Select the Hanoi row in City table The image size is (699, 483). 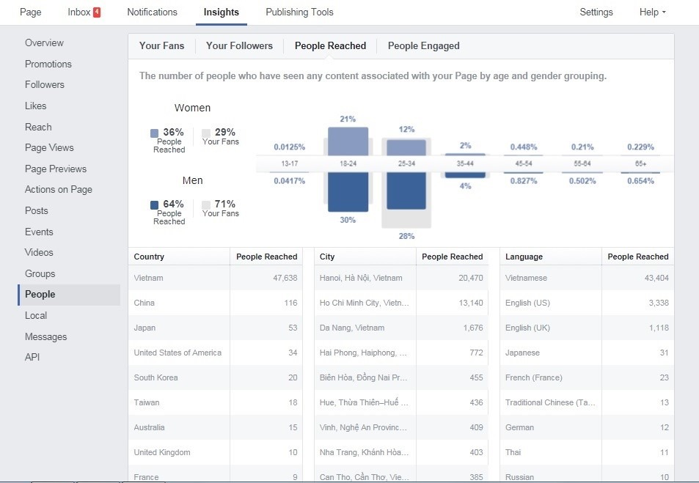pyautogui.click(x=402, y=278)
